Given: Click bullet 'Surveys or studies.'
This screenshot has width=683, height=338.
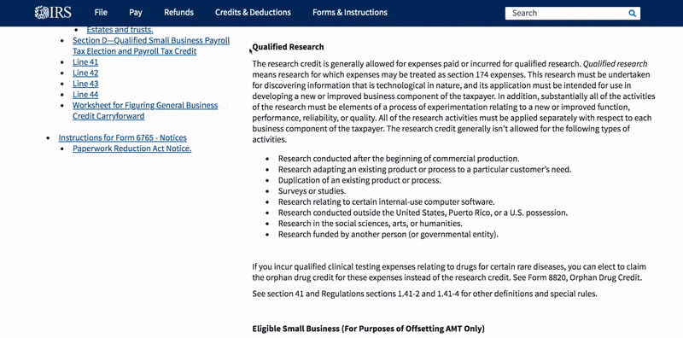Looking at the screenshot, I should click(312, 191).
